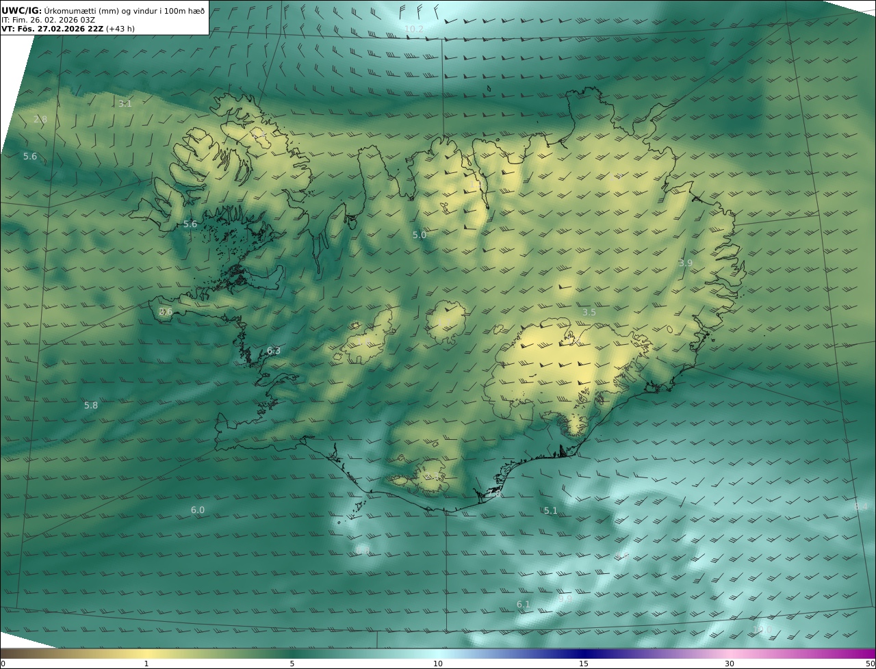Click the color scale tick label '50'
The width and height of the screenshot is (876, 669).
click(x=871, y=664)
